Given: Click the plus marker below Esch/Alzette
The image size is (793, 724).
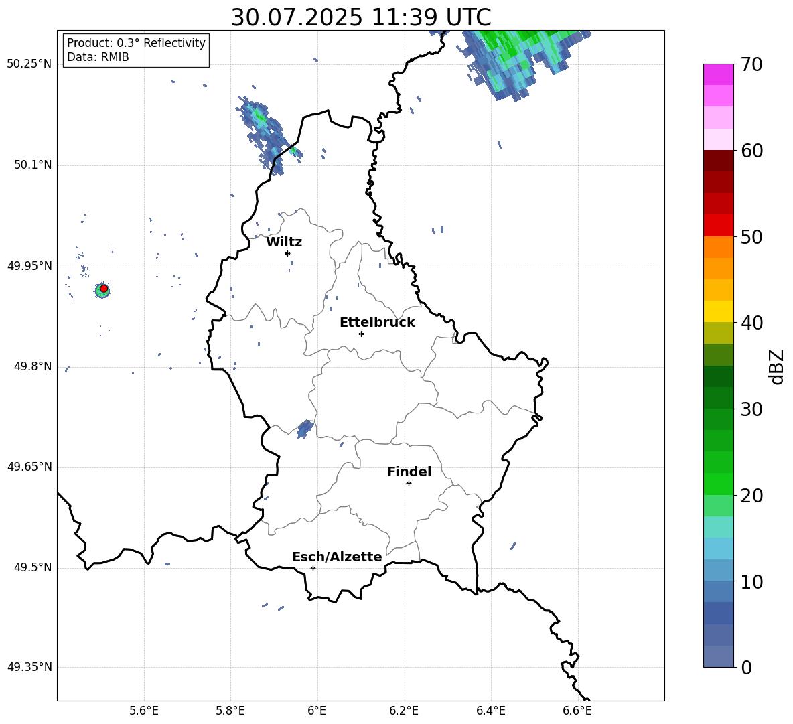Looking at the screenshot, I should coord(313,568).
